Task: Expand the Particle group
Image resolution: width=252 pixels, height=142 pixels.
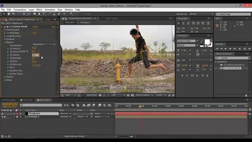Action: click(5, 77)
